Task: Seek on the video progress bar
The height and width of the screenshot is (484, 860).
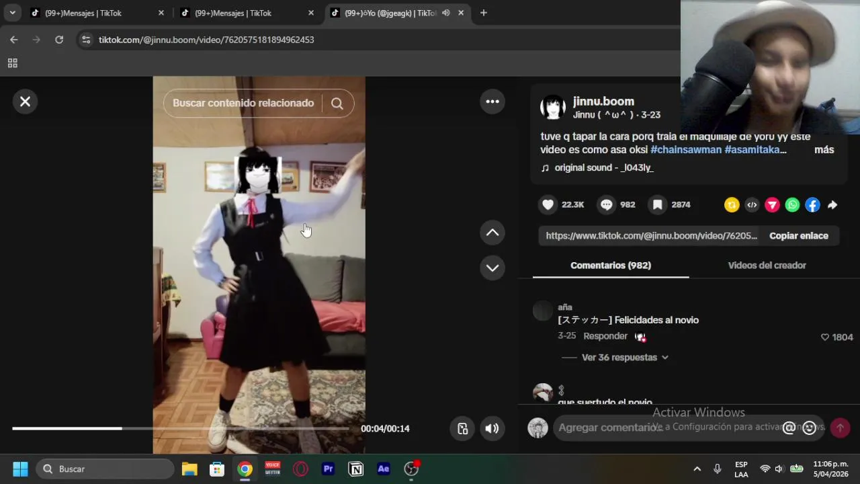Action: pyautogui.click(x=181, y=428)
